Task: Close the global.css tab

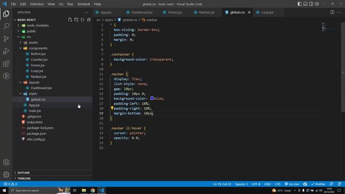Action: click(x=249, y=12)
